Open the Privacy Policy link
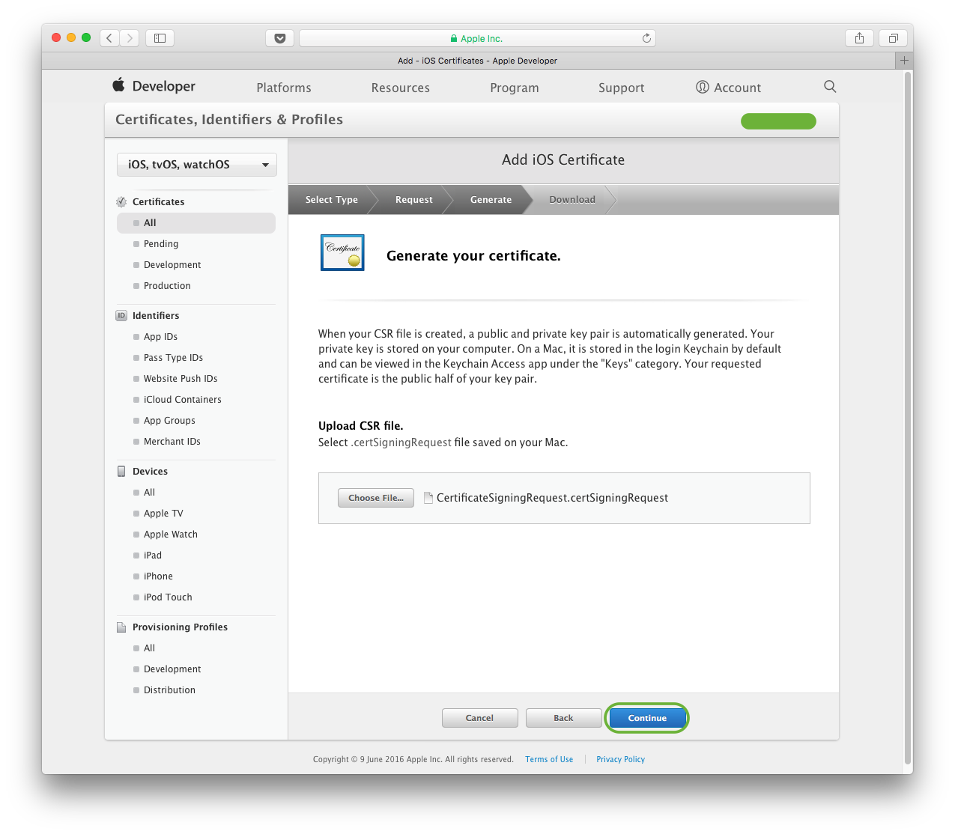 620,759
